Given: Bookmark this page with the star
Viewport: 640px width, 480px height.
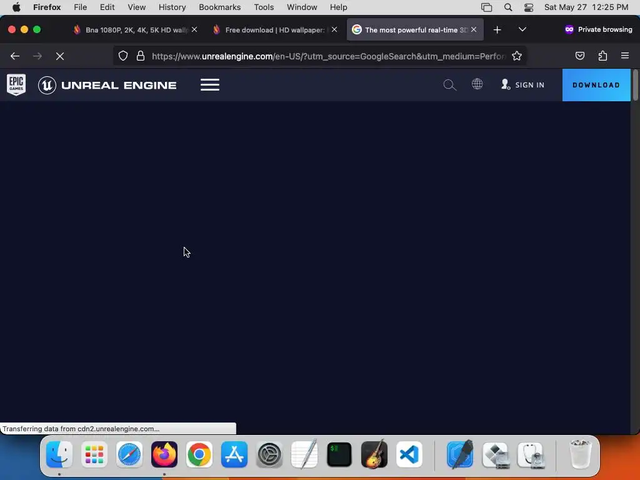Looking at the screenshot, I should click(x=517, y=56).
